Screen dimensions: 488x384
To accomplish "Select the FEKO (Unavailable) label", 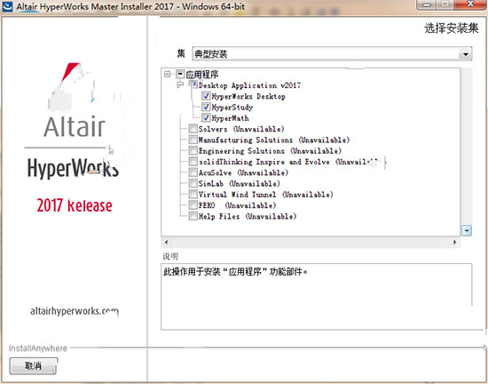I will click(x=238, y=205).
